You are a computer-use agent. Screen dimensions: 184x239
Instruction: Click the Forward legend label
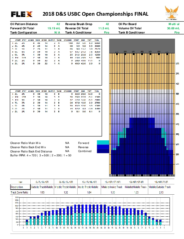[x=84, y=143]
